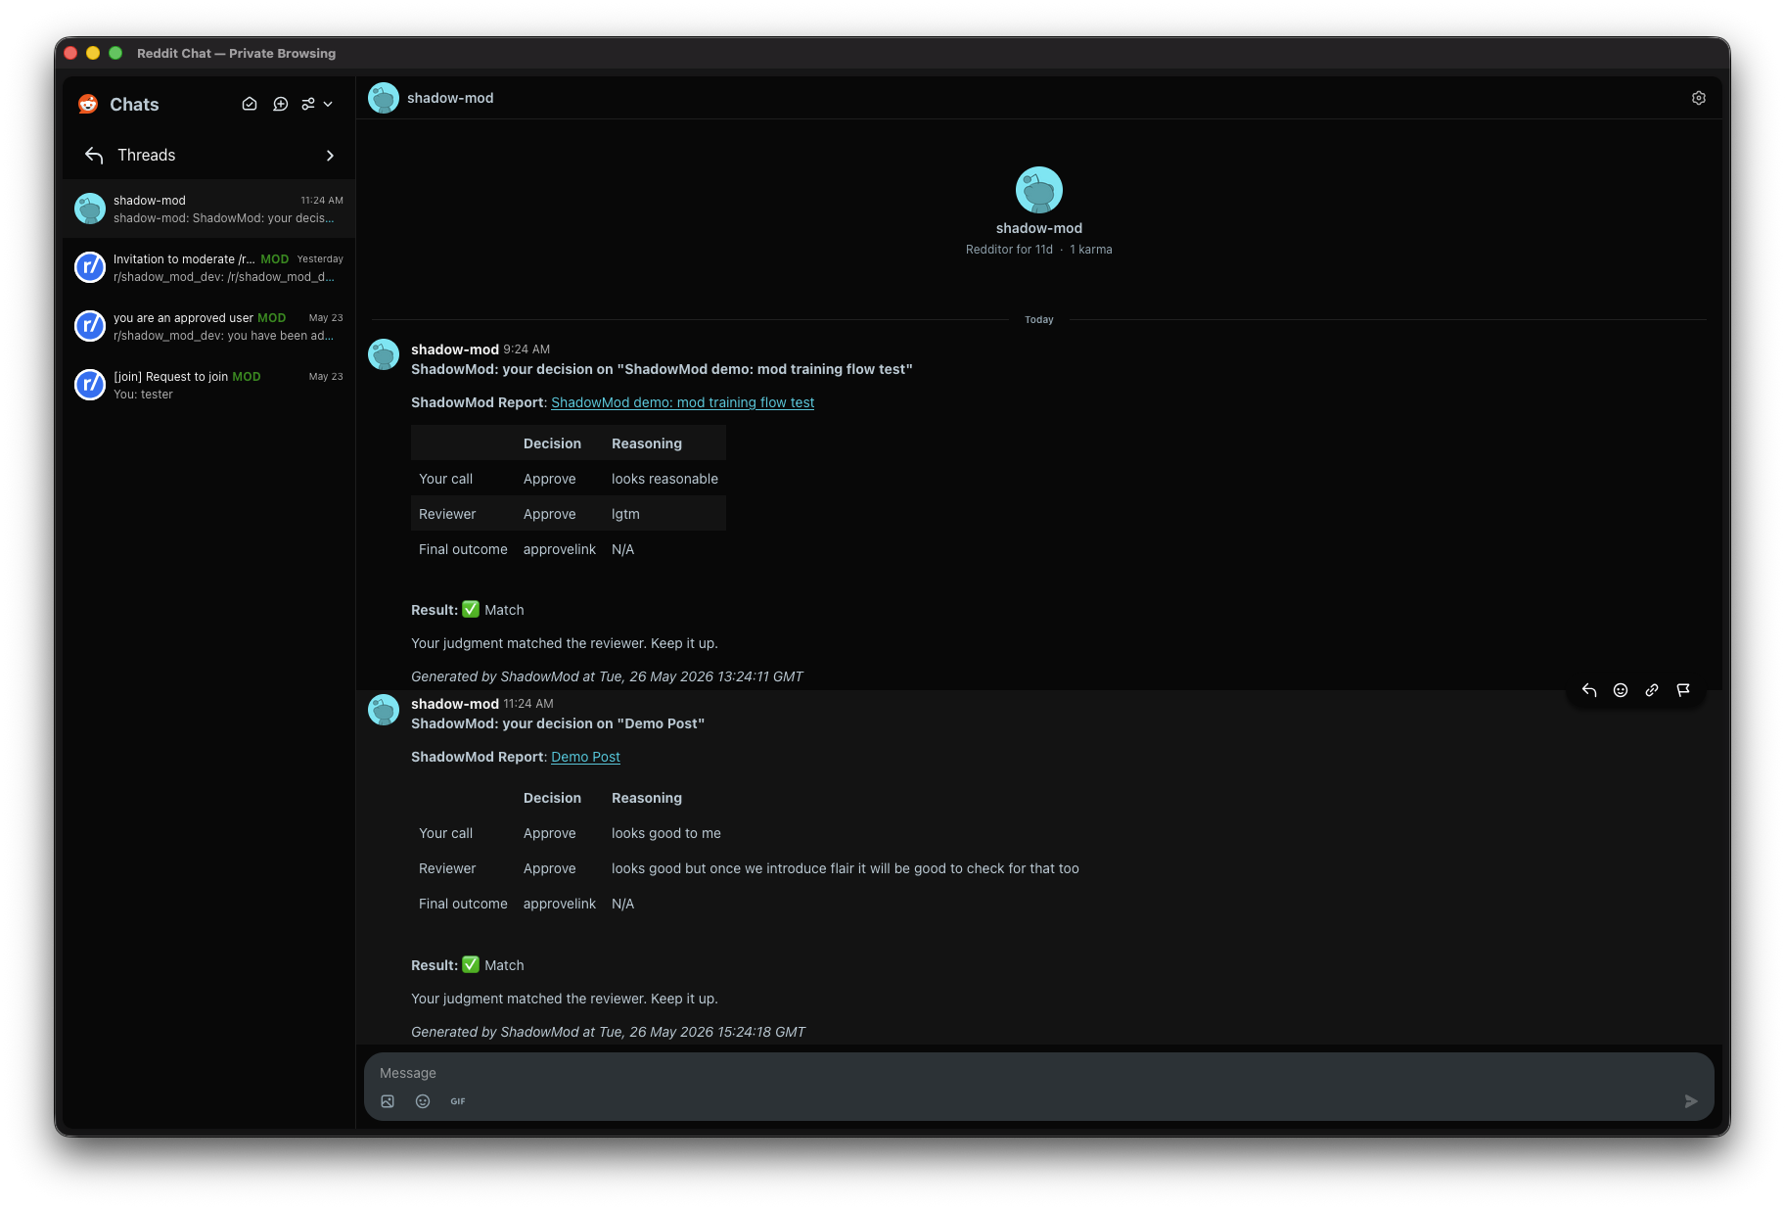Click the 'Redditor for 11d' profile info

[x=1009, y=250]
